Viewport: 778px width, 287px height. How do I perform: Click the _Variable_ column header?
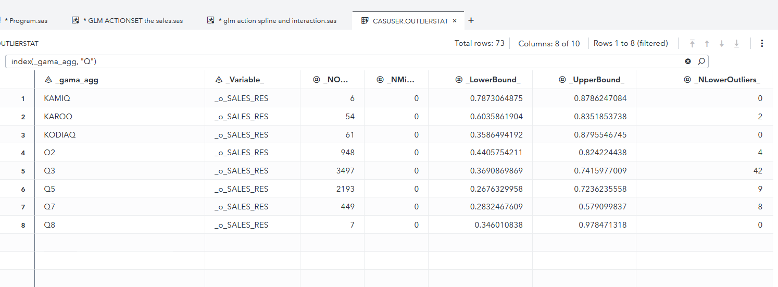(x=246, y=80)
